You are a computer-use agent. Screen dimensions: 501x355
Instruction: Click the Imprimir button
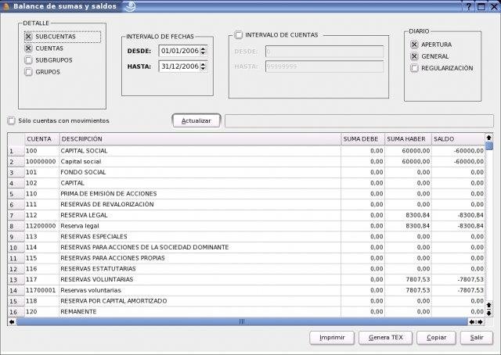[332, 338]
